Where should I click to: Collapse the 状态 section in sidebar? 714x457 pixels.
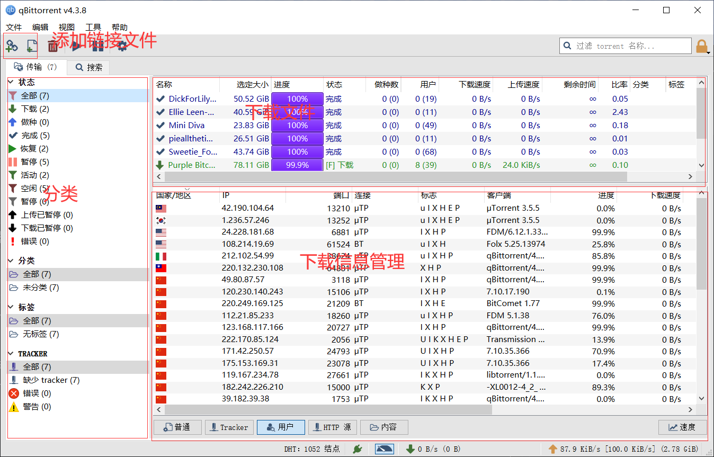(x=11, y=82)
